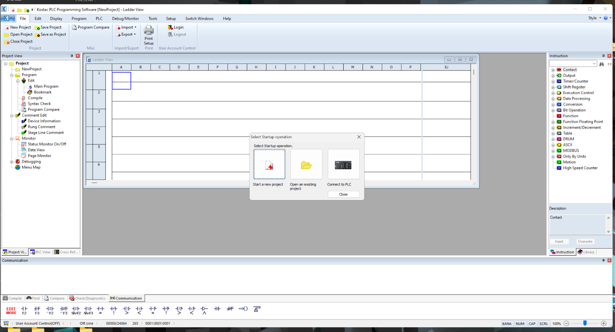Click the Login icon in User Account Control

point(170,28)
